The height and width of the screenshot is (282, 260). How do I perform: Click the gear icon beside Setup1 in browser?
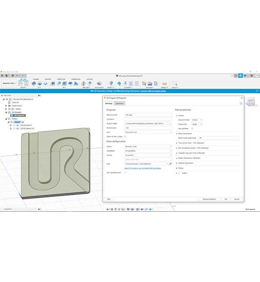23,122
